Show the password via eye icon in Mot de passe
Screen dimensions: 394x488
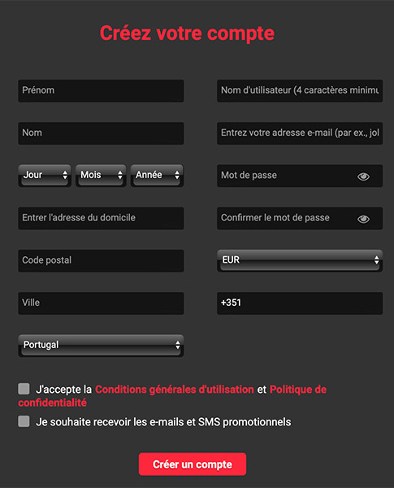363,176
